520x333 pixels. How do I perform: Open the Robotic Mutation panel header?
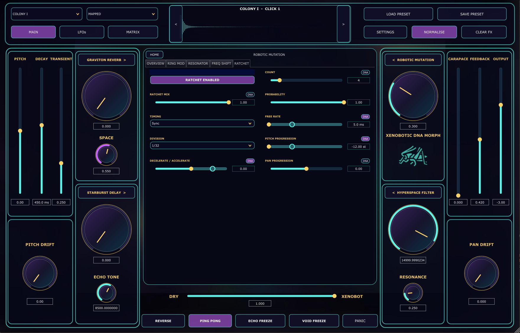point(413,60)
